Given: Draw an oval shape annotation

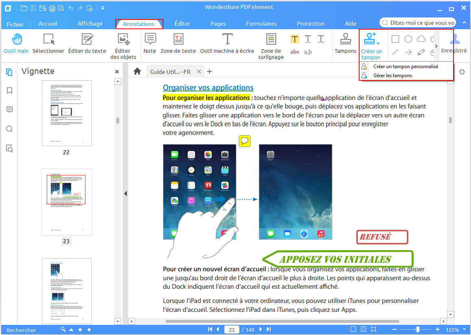Looking at the screenshot, I should tap(408, 39).
